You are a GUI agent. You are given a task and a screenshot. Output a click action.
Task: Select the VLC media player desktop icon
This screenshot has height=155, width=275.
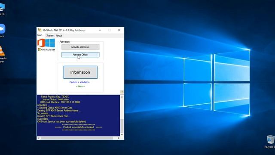(3, 54)
